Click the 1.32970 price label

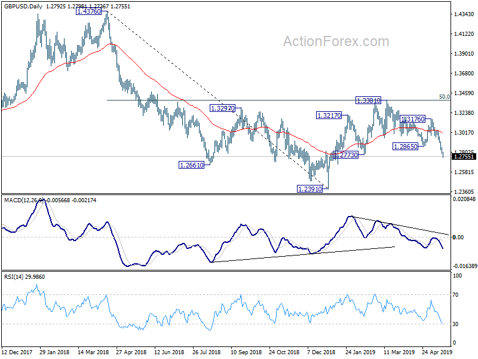tap(222, 108)
